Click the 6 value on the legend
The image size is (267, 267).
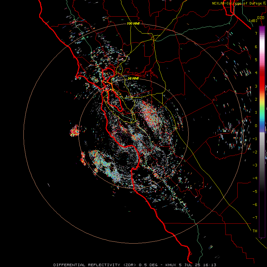click(256, 47)
